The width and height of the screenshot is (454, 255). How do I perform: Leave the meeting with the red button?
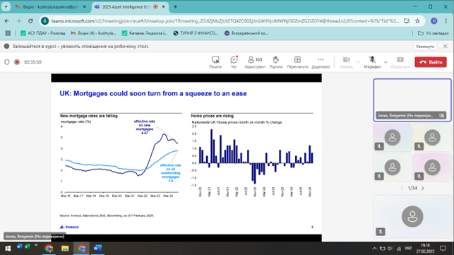click(431, 62)
